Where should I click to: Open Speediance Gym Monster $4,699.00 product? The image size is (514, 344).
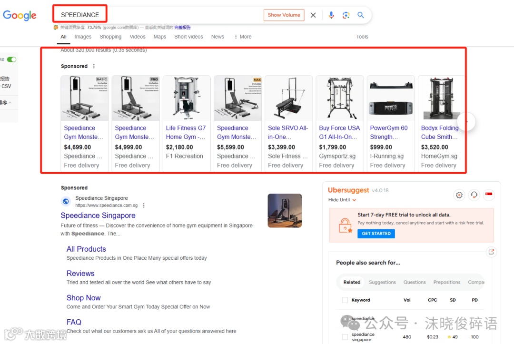click(85, 123)
